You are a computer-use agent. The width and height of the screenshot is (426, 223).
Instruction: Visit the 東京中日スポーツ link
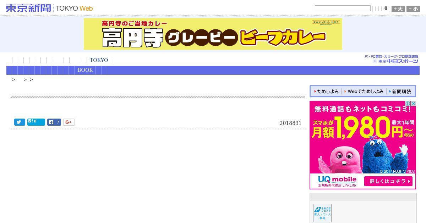click(x=395, y=61)
